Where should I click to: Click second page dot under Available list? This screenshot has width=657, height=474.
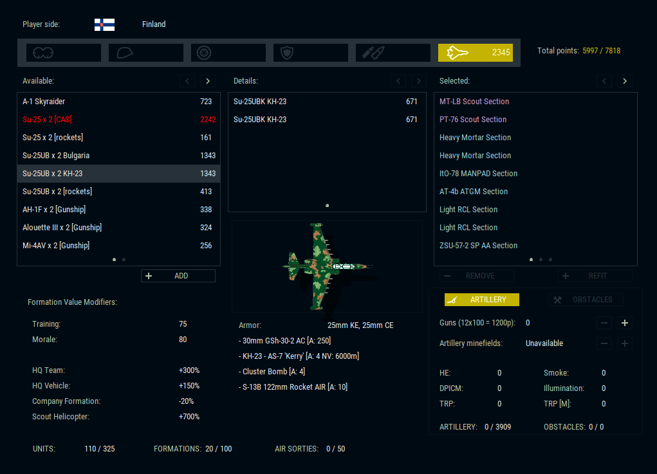(124, 260)
